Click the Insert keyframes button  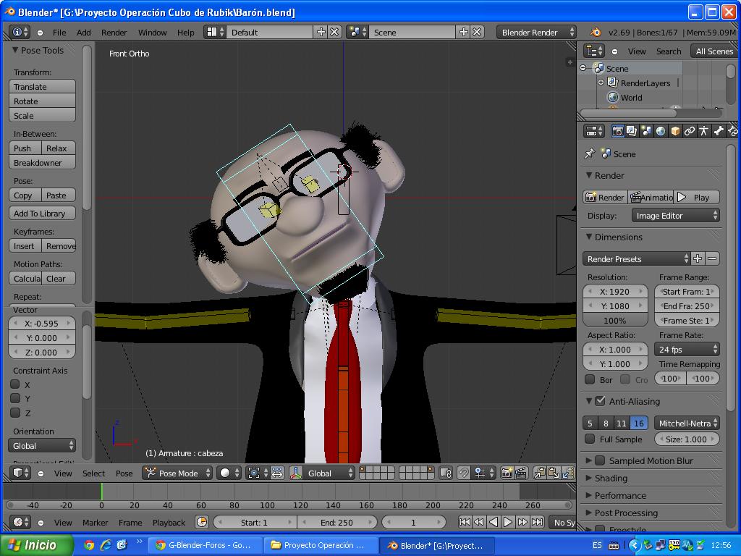point(25,246)
